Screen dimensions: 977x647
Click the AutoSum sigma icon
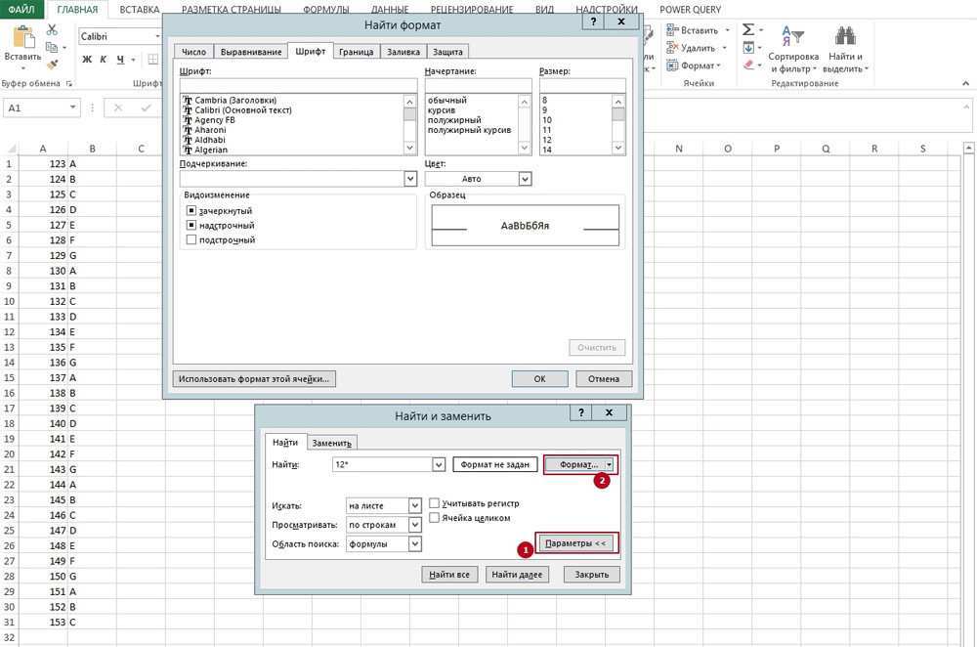click(747, 30)
